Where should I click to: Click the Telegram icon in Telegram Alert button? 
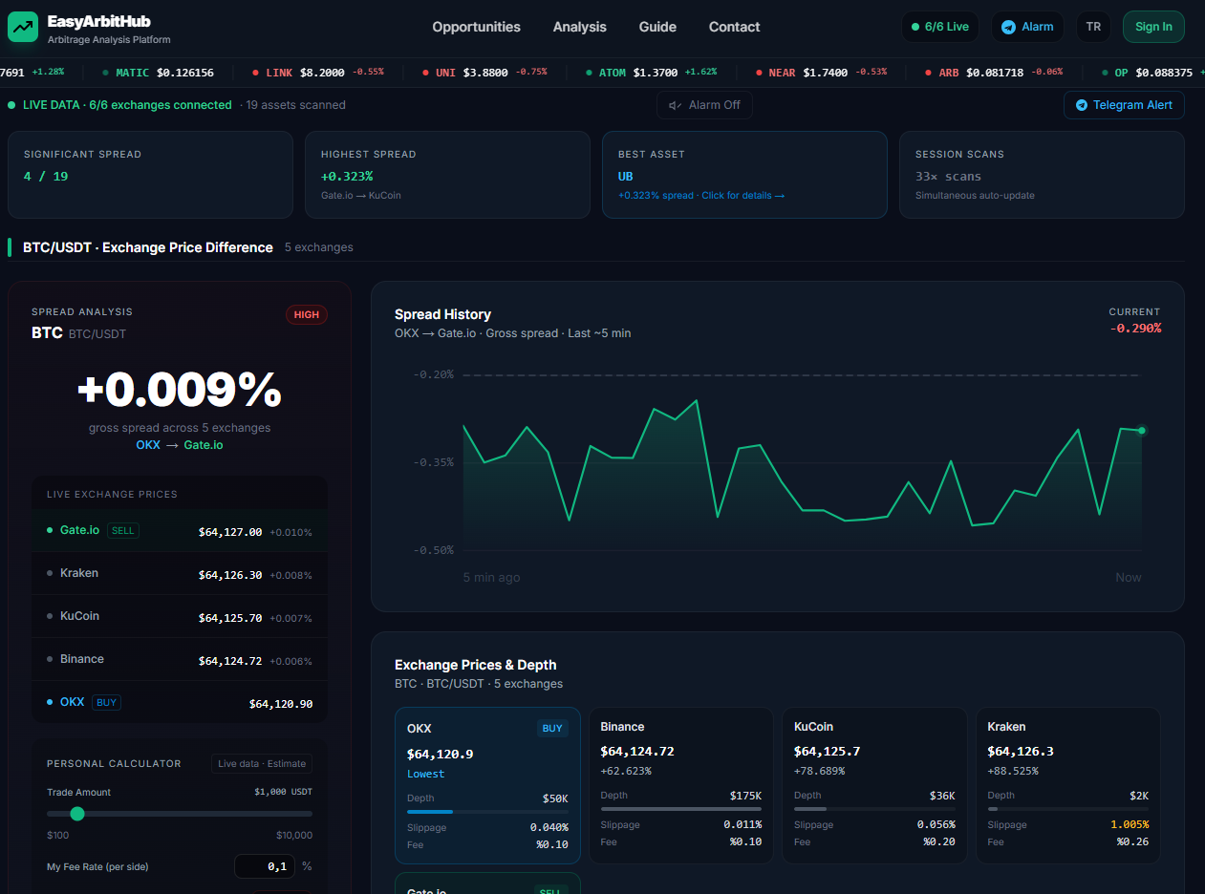[x=1082, y=105]
